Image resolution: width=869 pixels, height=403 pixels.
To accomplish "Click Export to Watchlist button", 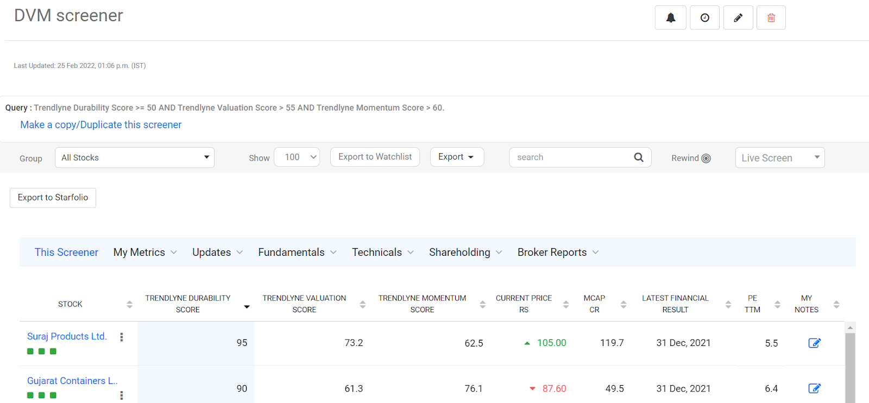I will tap(375, 157).
